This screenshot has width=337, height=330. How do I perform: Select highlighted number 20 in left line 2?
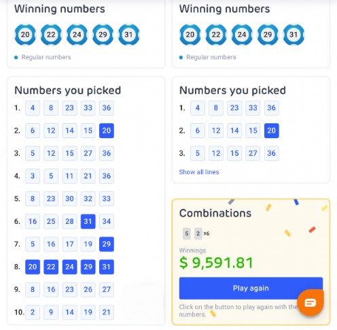pos(107,131)
